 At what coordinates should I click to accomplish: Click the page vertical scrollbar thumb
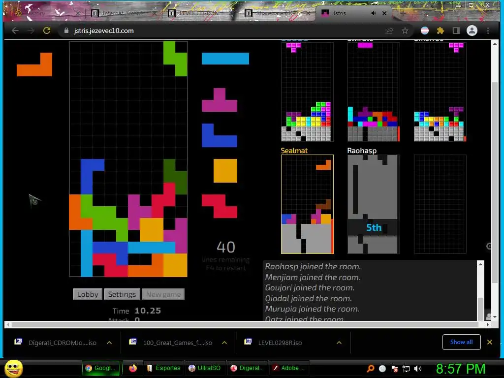(x=495, y=183)
